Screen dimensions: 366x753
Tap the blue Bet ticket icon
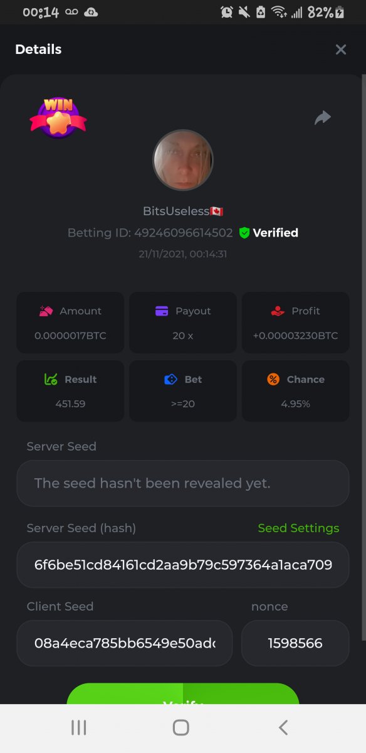click(170, 379)
